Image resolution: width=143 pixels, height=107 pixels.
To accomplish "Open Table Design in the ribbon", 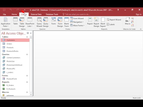I will pyautogui.click(x=22, y=22).
